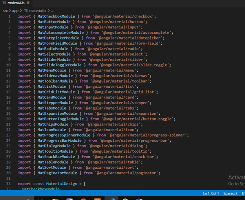The height and width of the screenshot is (200, 245).
Task: Click the '@angular/material/autocomplete' path string
Action: coord(137,32)
